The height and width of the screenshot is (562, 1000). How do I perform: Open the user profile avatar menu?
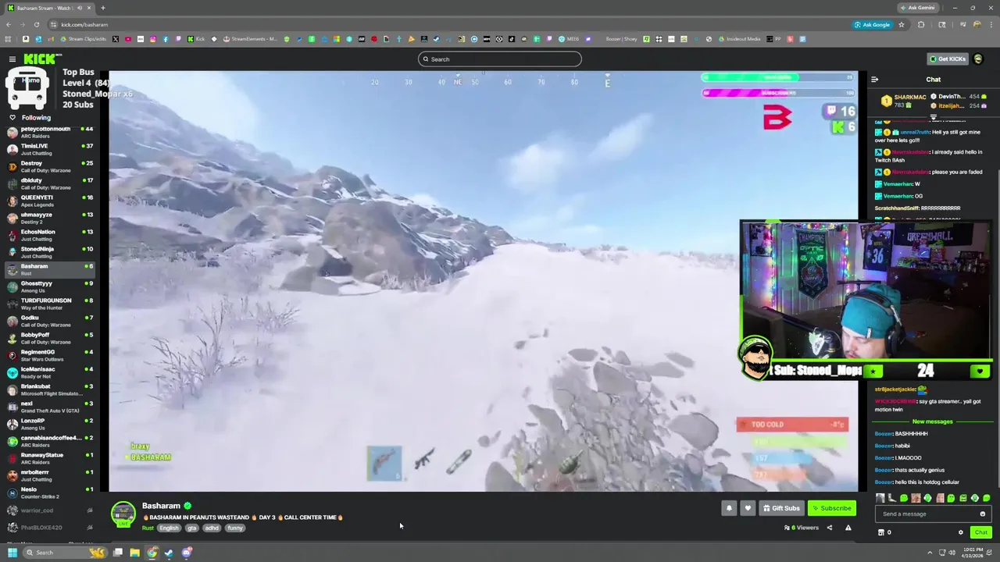click(978, 59)
